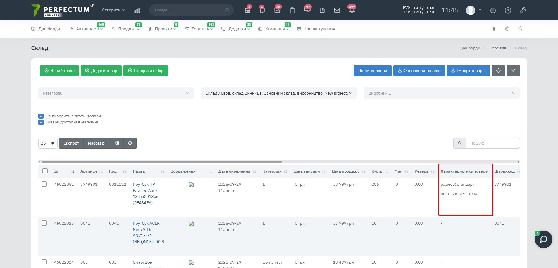Screen dimensions: 558x268
Task: Click the 'Новий товар' button
Action: pyautogui.click(x=59, y=71)
